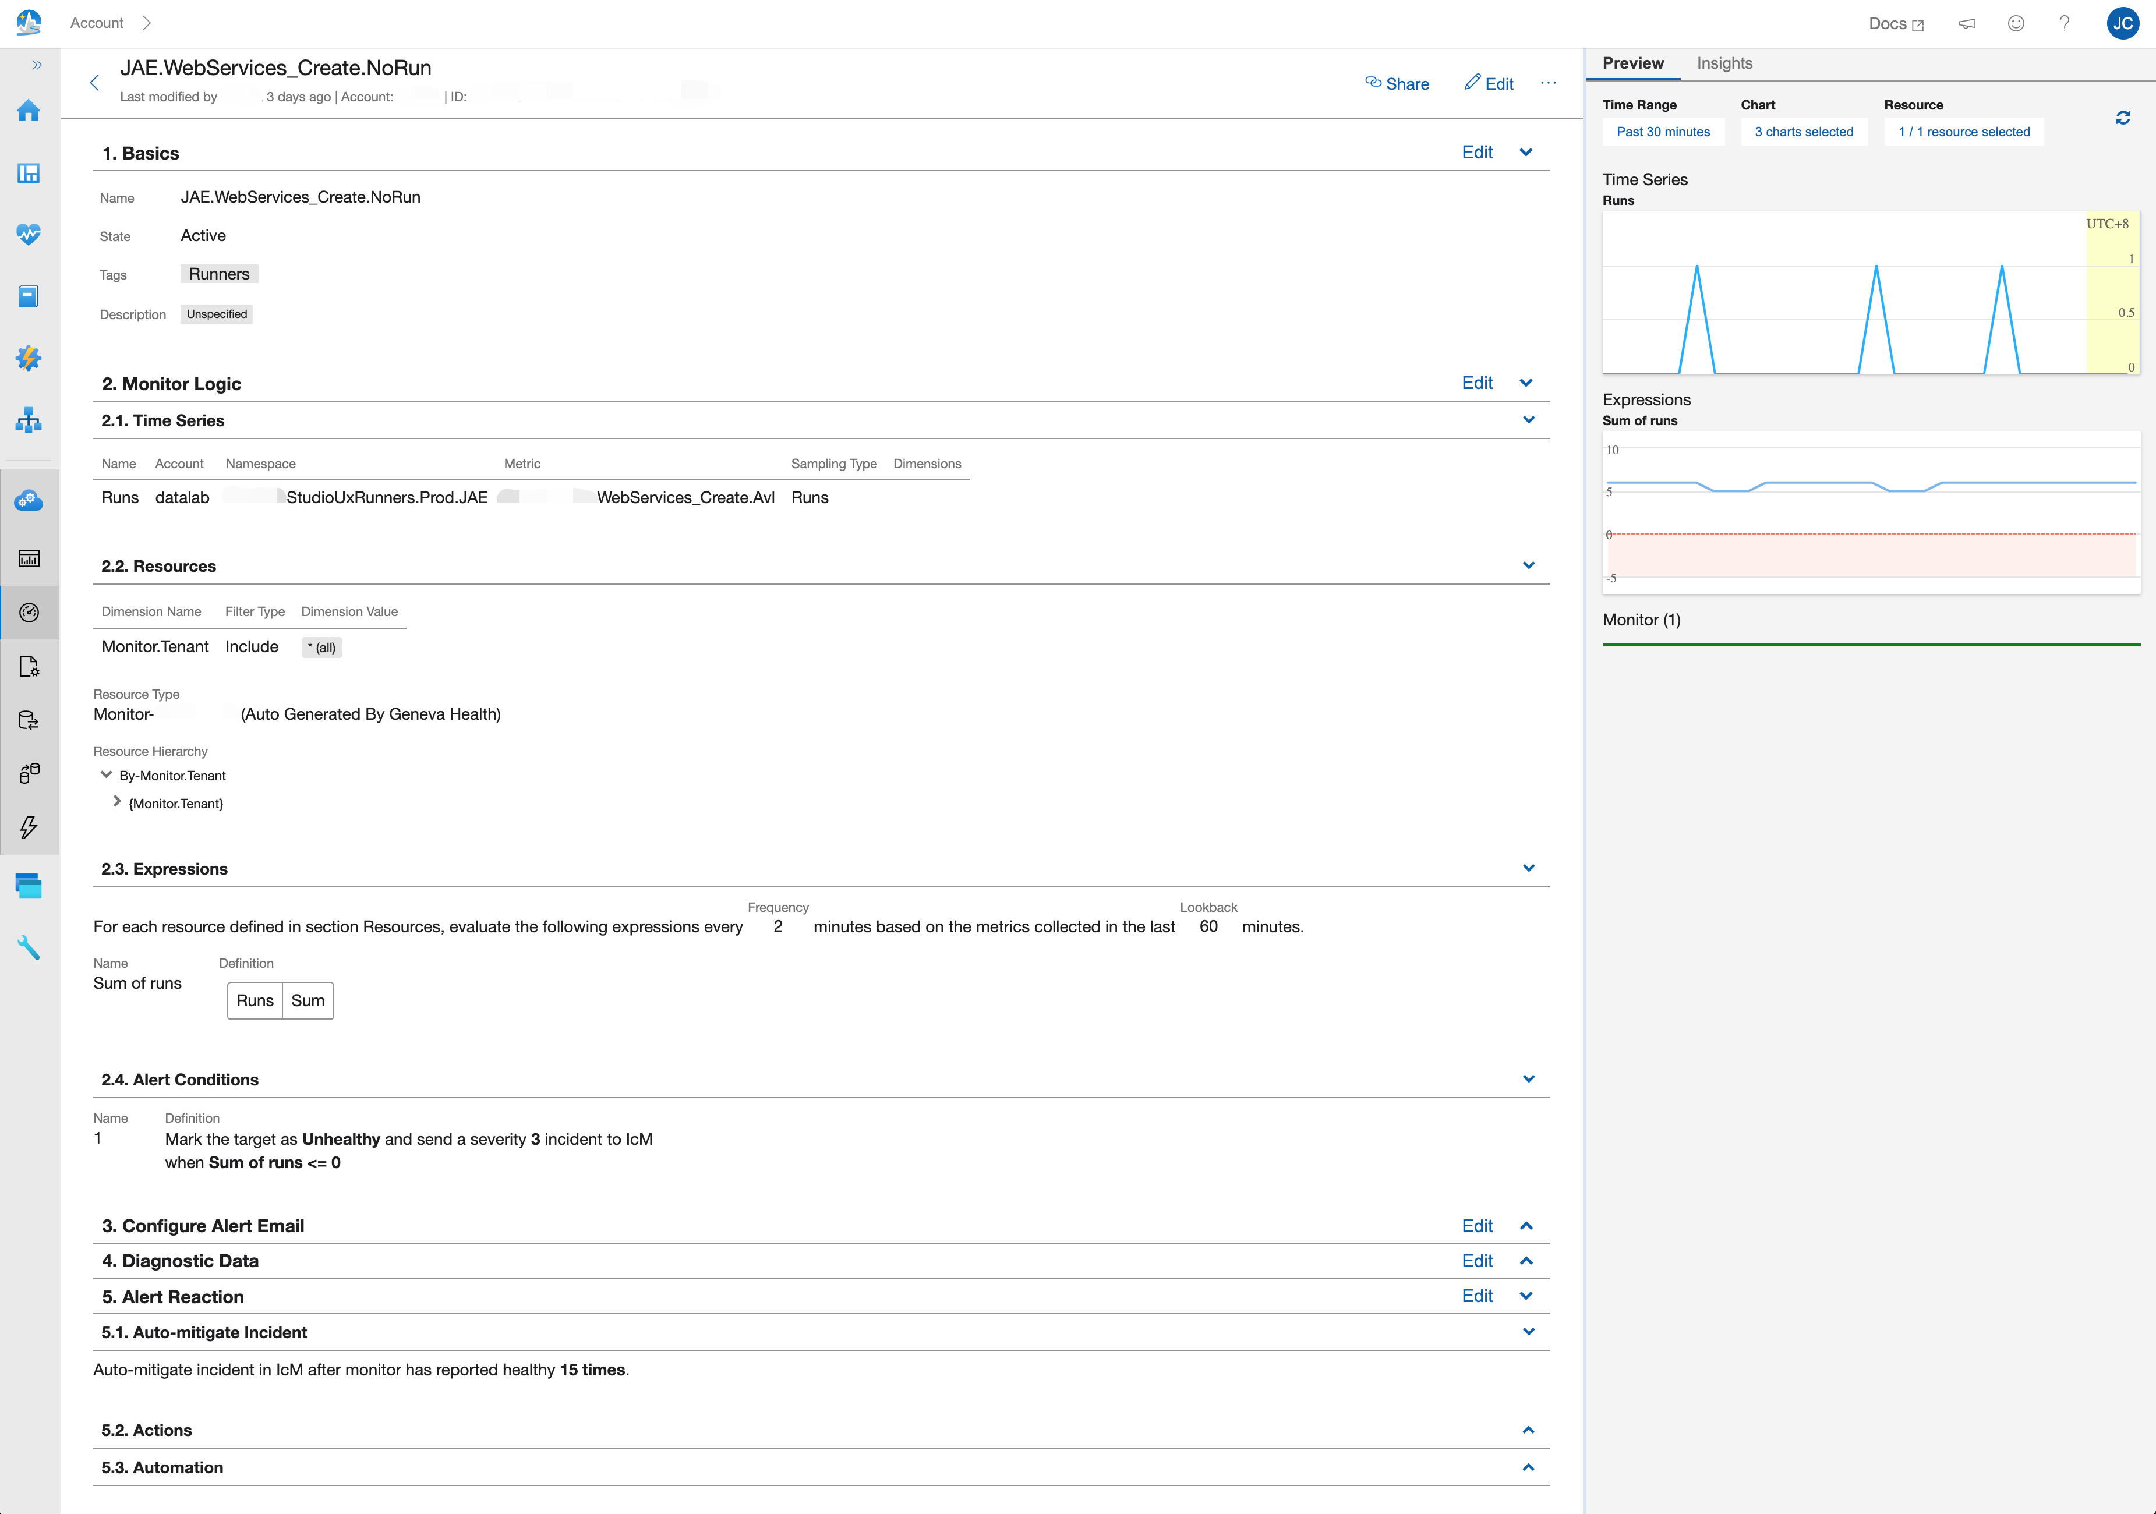Click the back arrow beside the monitor title
This screenshot has height=1514, width=2156.
point(94,83)
